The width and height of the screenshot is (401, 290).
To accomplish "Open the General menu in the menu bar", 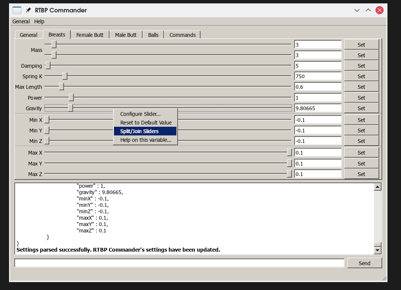I will click(21, 21).
